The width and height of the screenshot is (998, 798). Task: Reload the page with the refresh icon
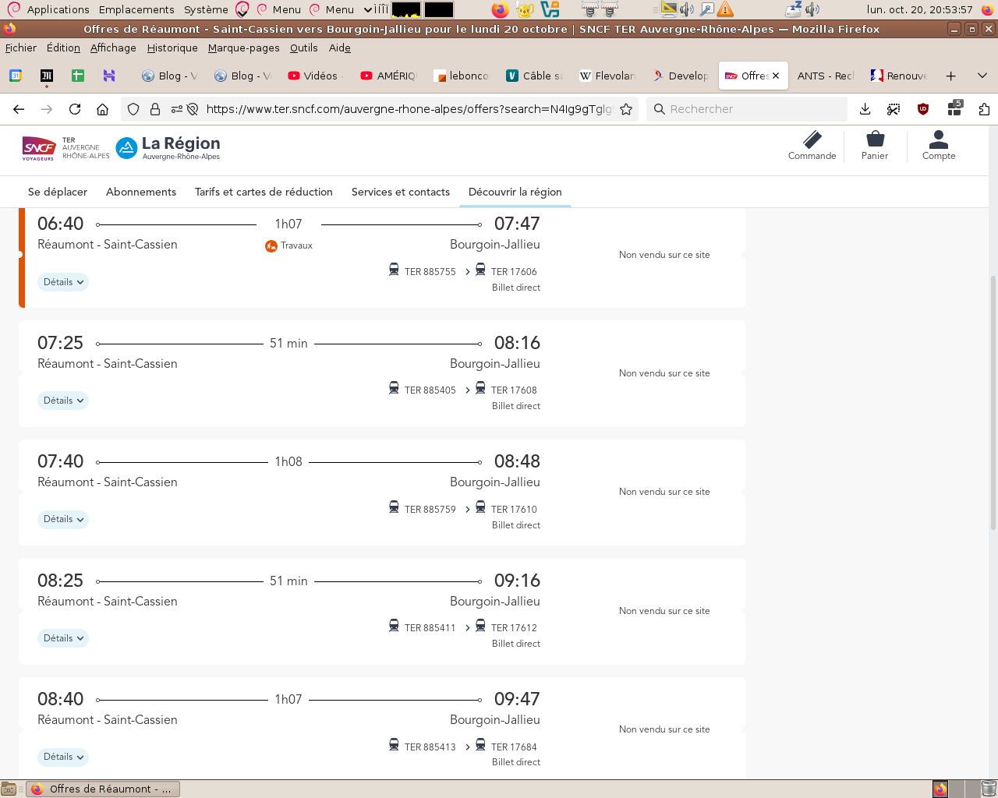[x=75, y=109]
